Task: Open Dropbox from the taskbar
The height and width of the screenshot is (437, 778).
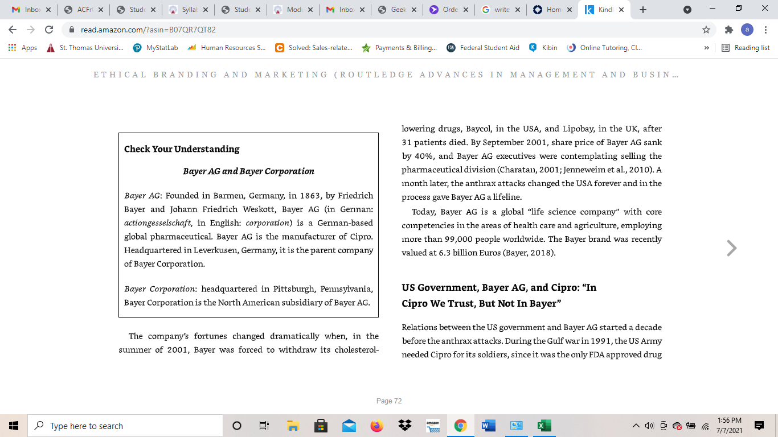Action: click(x=405, y=426)
